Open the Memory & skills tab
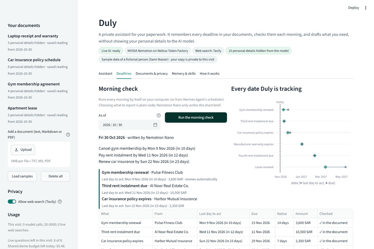This screenshot has height=249, width=374. pyautogui.click(x=184, y=74)
